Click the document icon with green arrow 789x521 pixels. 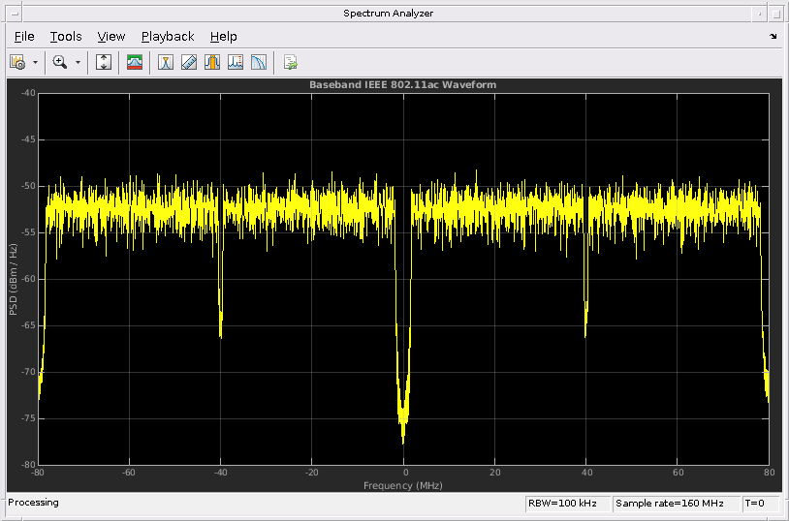[290, 62]
